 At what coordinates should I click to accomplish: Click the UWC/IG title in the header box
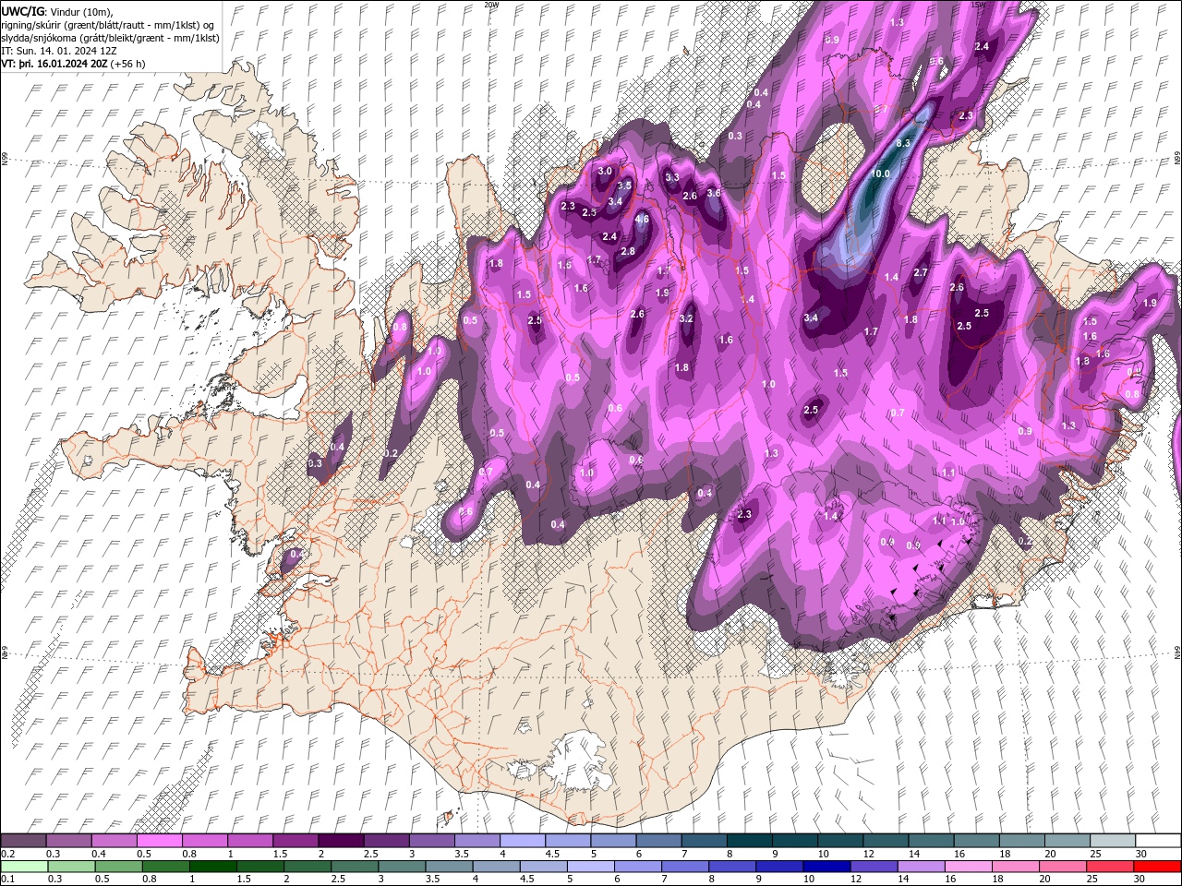click(x=23, y=11)
